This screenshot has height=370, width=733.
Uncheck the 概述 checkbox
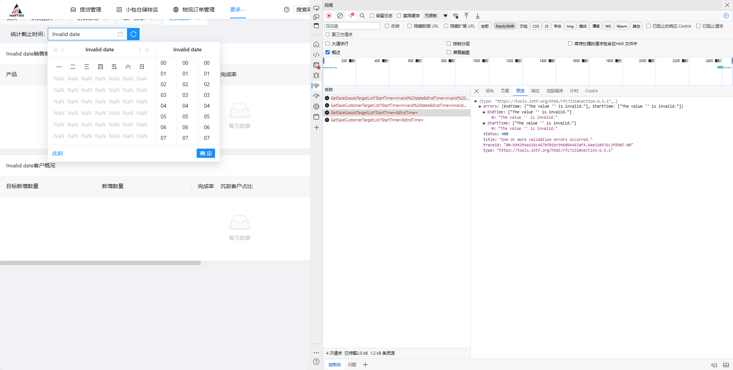(327, 52)
